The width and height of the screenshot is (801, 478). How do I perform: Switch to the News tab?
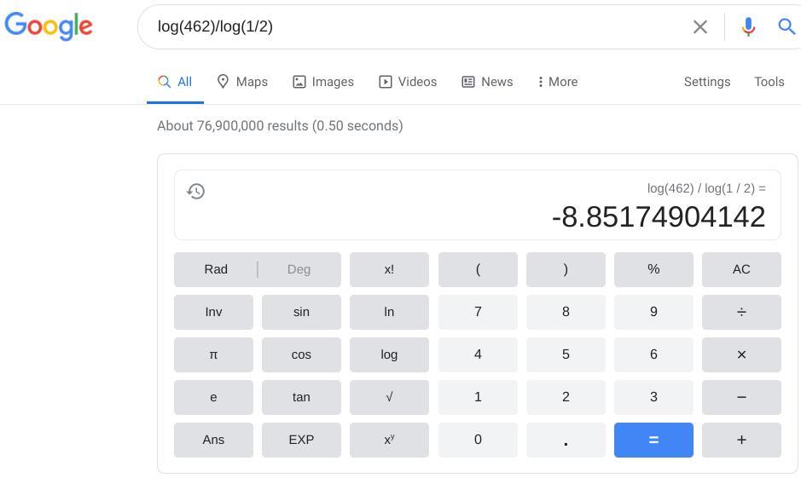[x=487, y=82]
